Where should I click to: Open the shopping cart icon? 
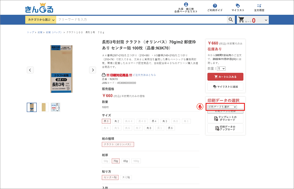241,20
